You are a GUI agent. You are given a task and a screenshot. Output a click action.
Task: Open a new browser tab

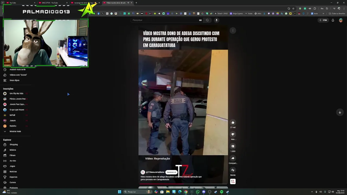pos(136,3)
